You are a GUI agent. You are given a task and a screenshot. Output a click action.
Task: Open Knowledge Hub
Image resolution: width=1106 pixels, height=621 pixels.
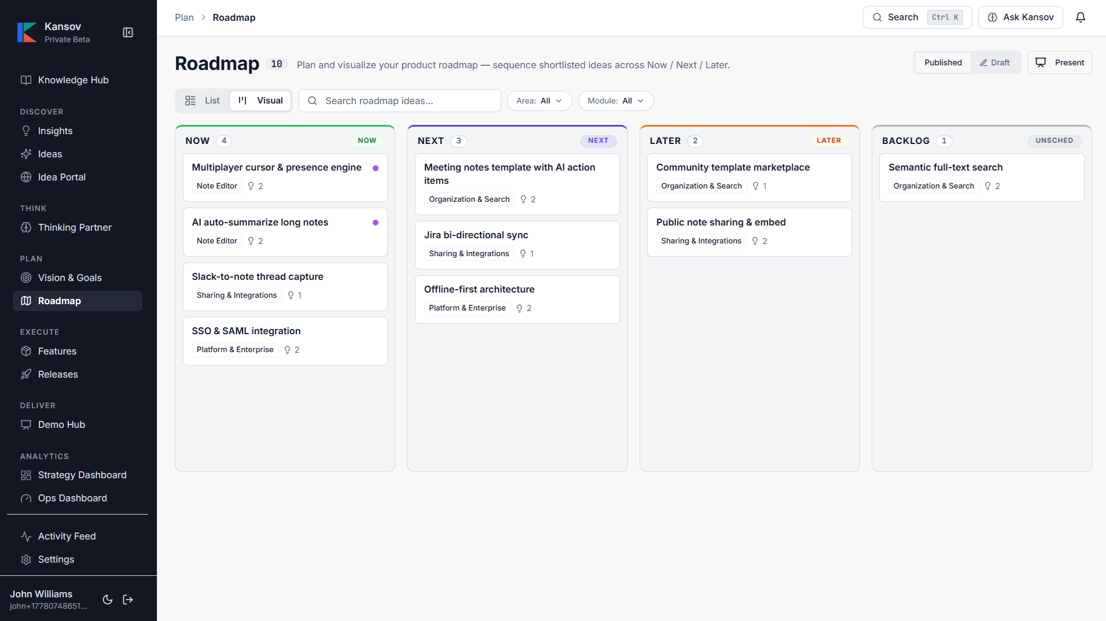(x=78, y=80)
